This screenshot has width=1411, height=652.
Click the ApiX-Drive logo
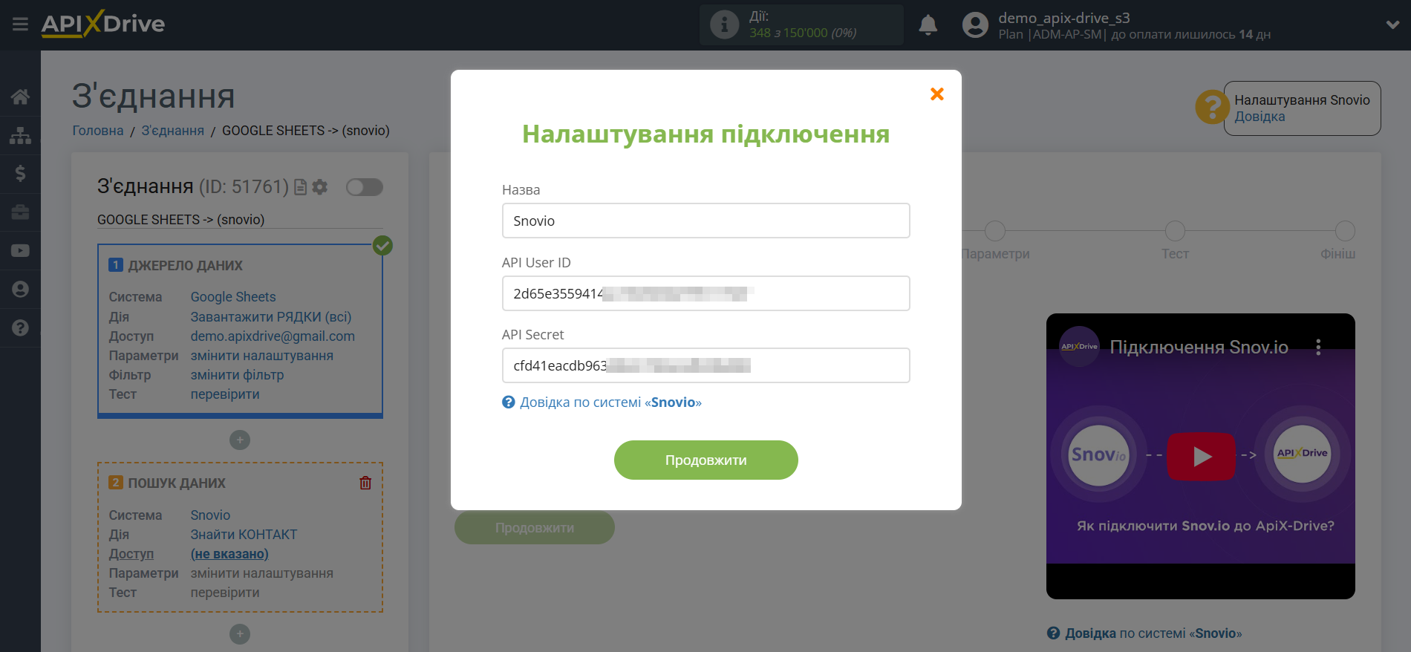point(103,24)
